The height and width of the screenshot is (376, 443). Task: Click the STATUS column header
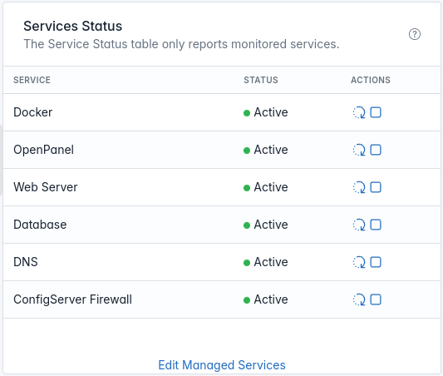(x=261, y=80)
